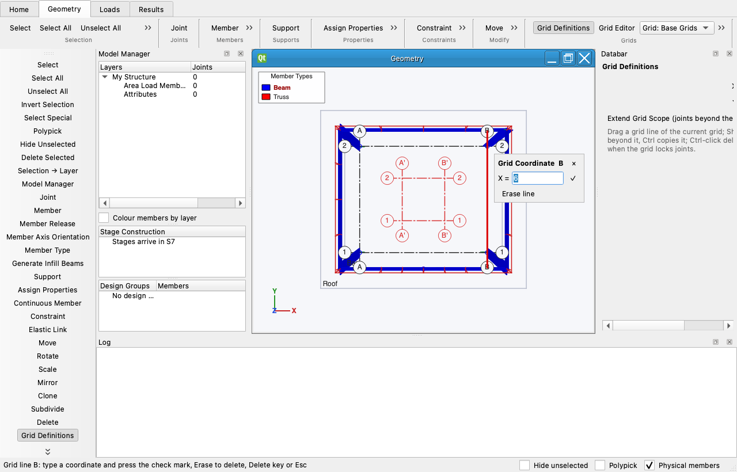Click the 'Stages arrive in S7' row
This screenshot has width=737, height=472.
tap(172, 242)
